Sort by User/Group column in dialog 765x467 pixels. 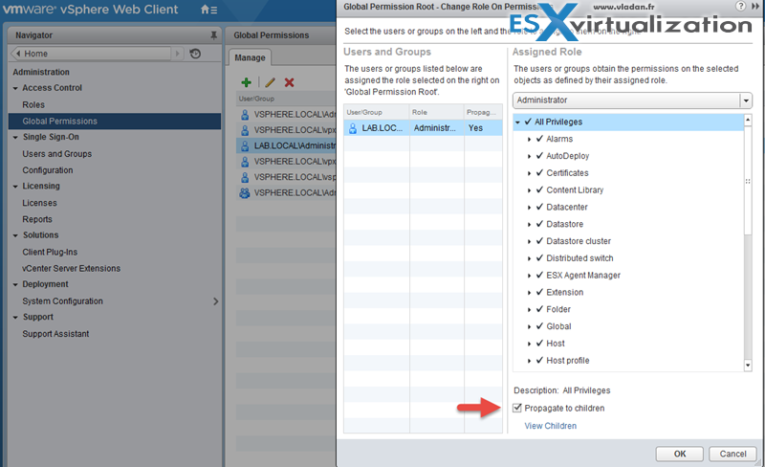(376, 112)
